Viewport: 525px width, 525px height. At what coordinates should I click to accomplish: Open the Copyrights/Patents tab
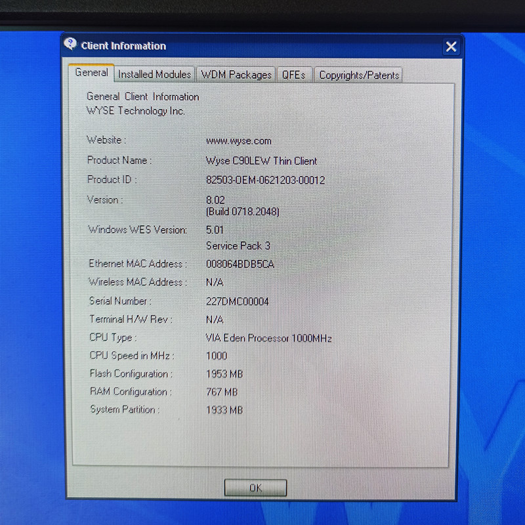click(x=358, y=75)
